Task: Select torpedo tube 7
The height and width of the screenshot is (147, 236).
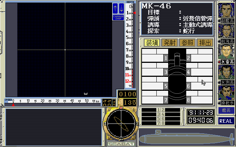Action: [166, 100]
